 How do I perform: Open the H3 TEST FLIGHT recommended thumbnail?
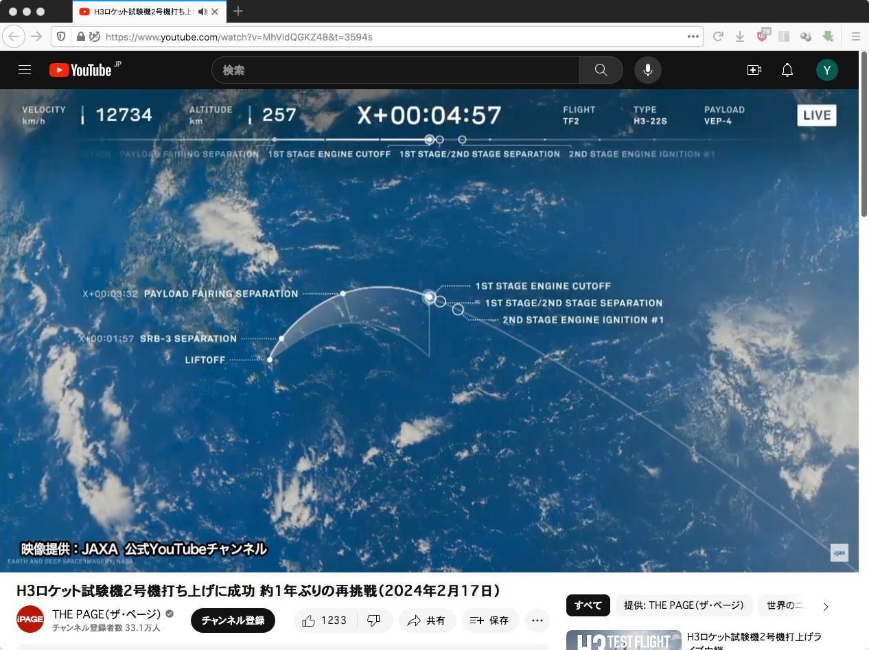[624, 640]
